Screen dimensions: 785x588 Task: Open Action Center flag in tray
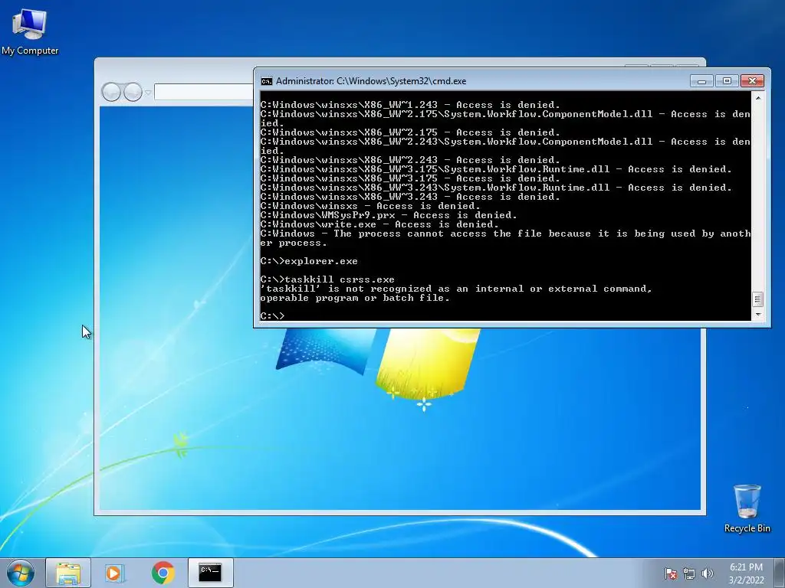(x=671, y=573)
